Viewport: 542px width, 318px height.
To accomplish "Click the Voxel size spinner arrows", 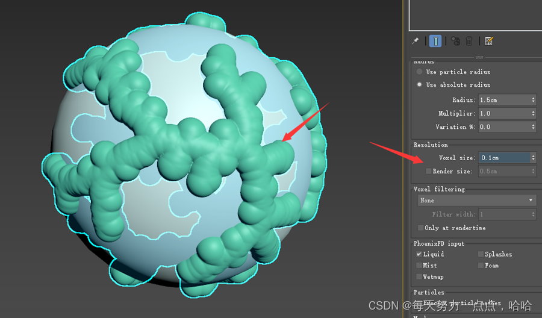I will (534, 158).
